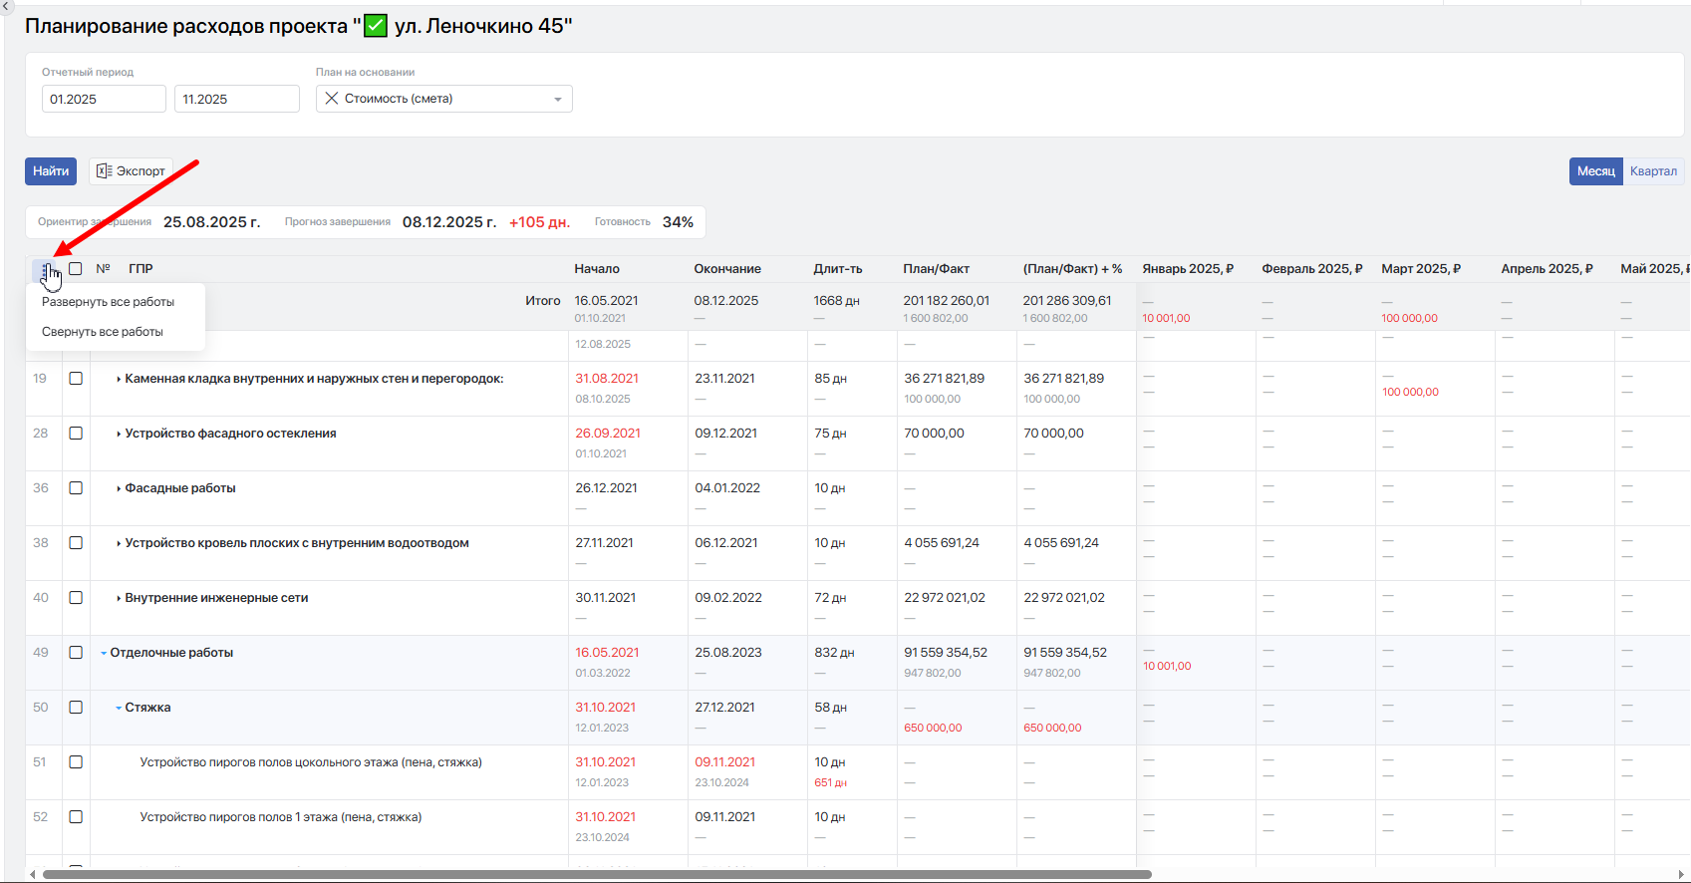Clear the 'Стоимость (смета)' selection with X
The image size is (1691, 883).
coord(332,99)
